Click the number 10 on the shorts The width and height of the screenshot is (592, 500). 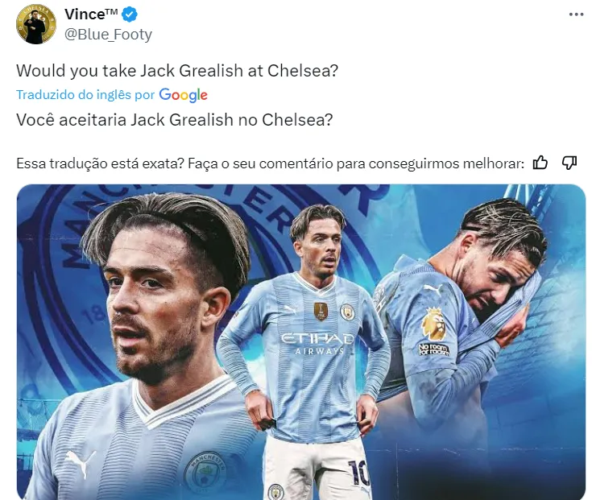click(358, 472)
